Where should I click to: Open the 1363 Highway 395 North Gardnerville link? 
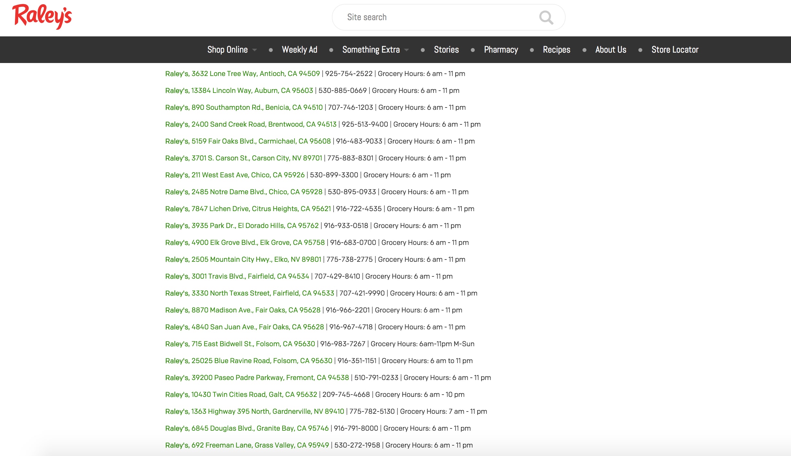tap(255, 412)
